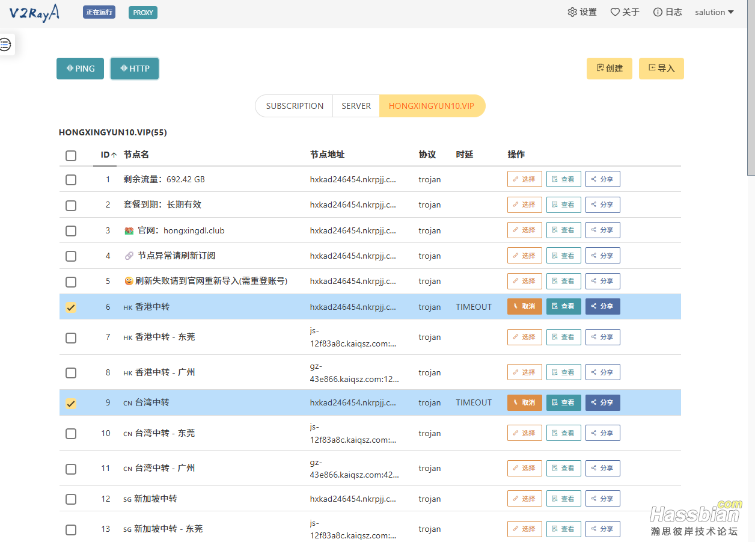This screenshot has height=542, width=755.
Task: Click the "新加坡中转" node name in row 12
Action: tap(150, 499)
